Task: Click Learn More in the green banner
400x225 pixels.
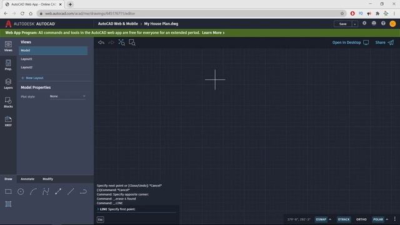Action: (213, 32)
